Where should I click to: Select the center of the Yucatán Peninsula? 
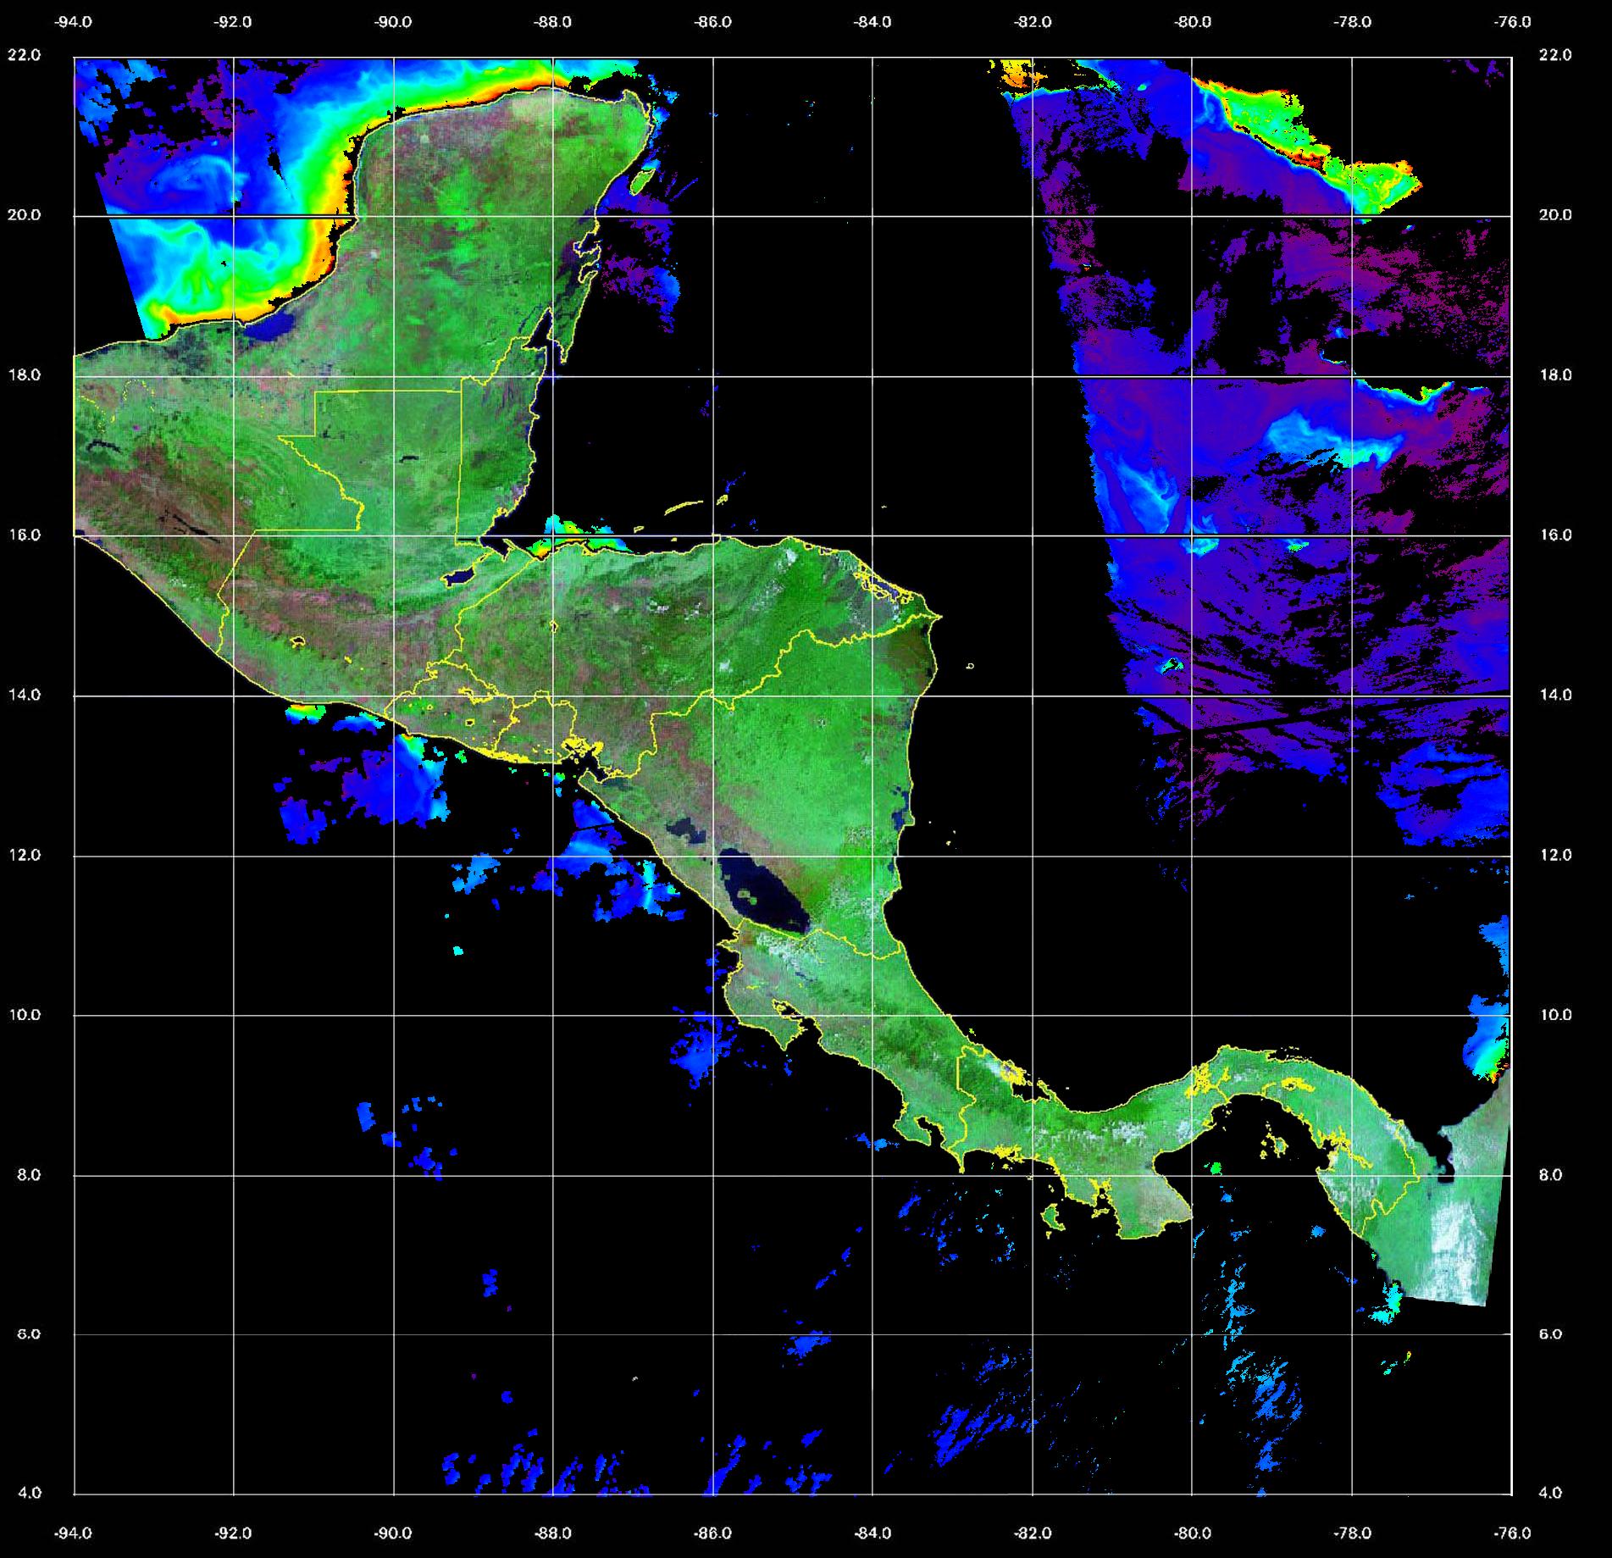click(x=474, y=212)
